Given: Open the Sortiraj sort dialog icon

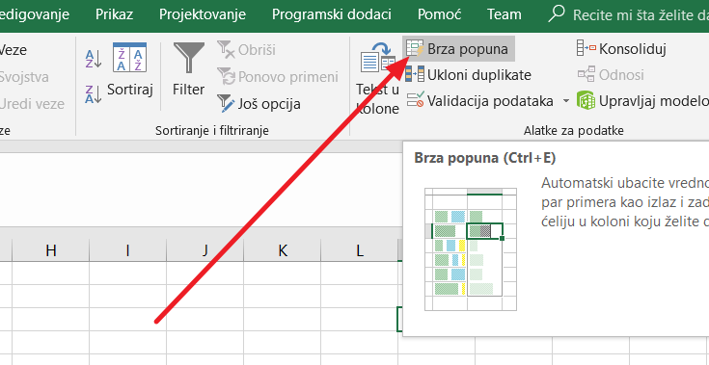Looking at the screenshot, I should [130, 57].
